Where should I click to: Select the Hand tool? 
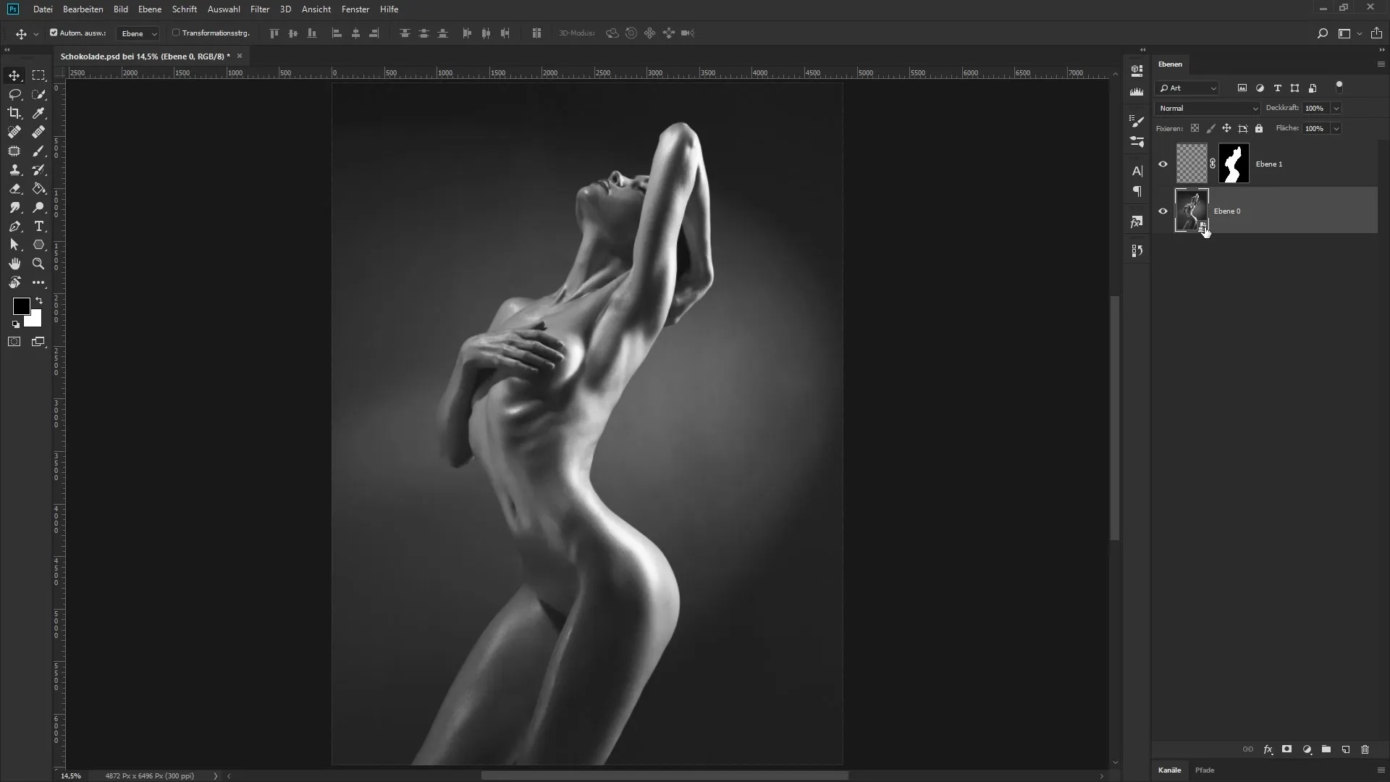tap(14, 264)
